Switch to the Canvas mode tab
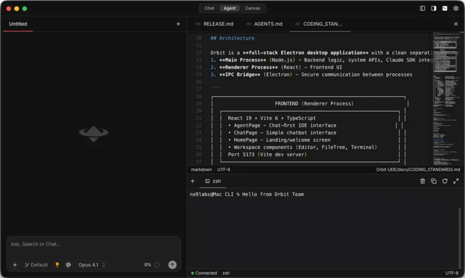The height and width of the screenshot is (278, 465). tap(253, 8)
